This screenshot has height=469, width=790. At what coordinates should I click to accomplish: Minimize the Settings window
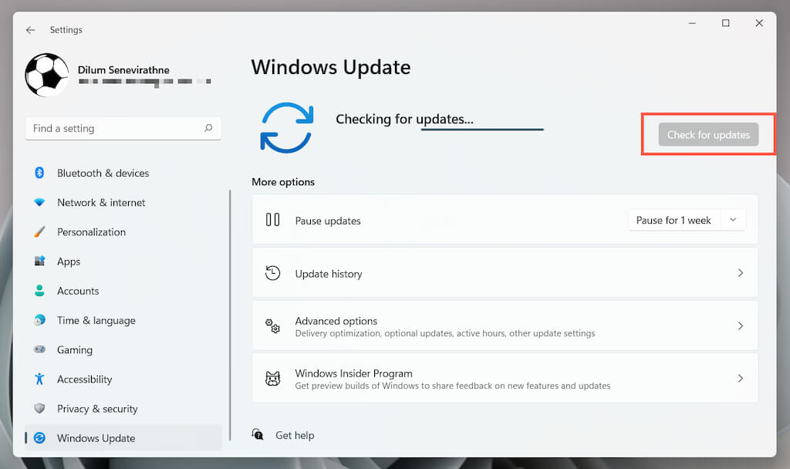point(692,23)
